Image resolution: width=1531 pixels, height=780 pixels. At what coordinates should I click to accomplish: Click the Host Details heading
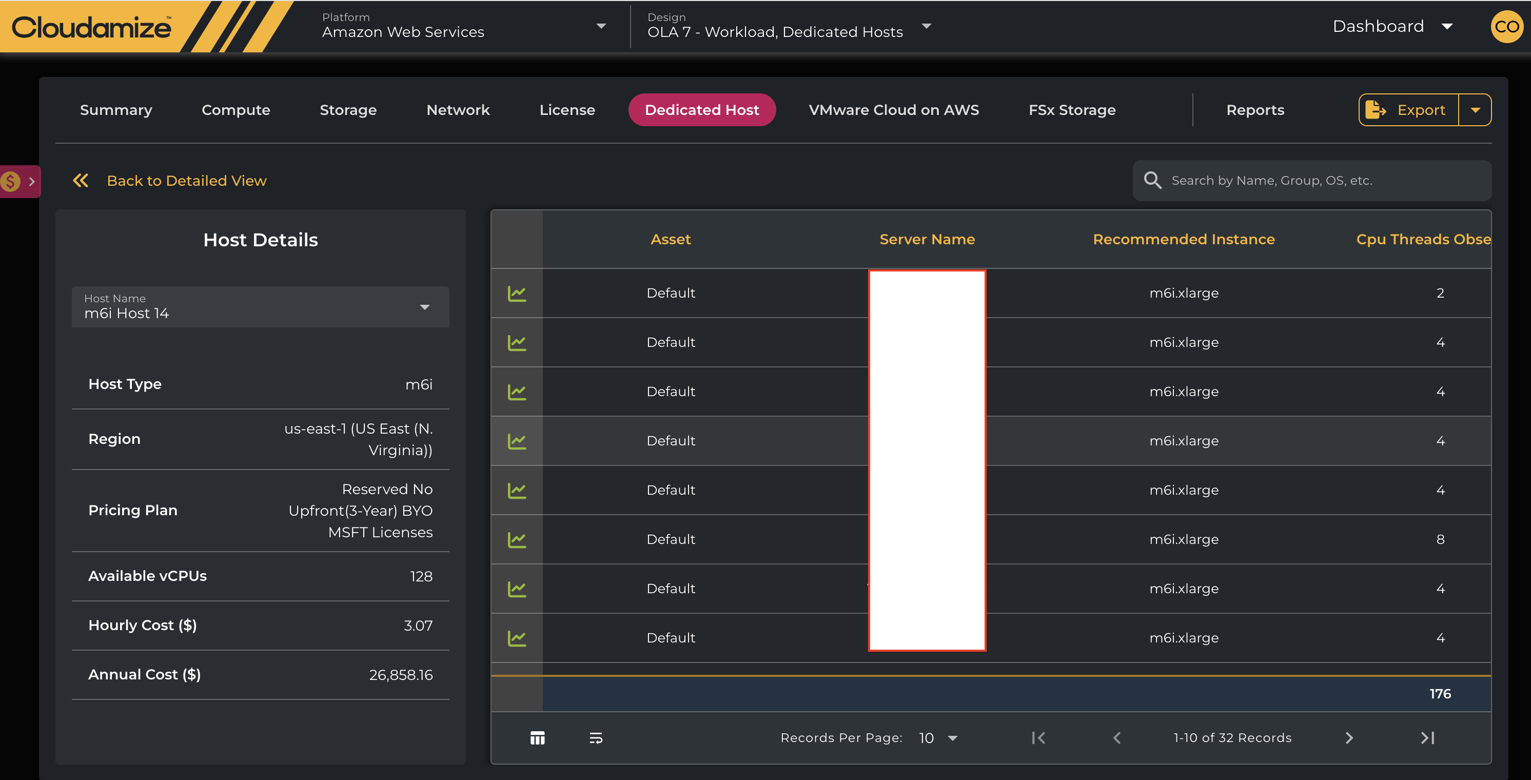pyautogui.click(x=260, y=240)
